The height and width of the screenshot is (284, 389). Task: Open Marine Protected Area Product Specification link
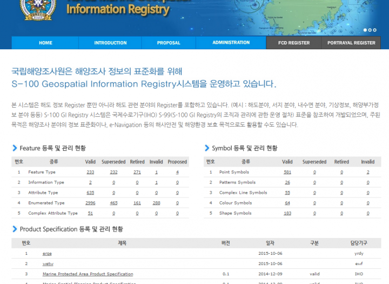click(x=88, y=274)
